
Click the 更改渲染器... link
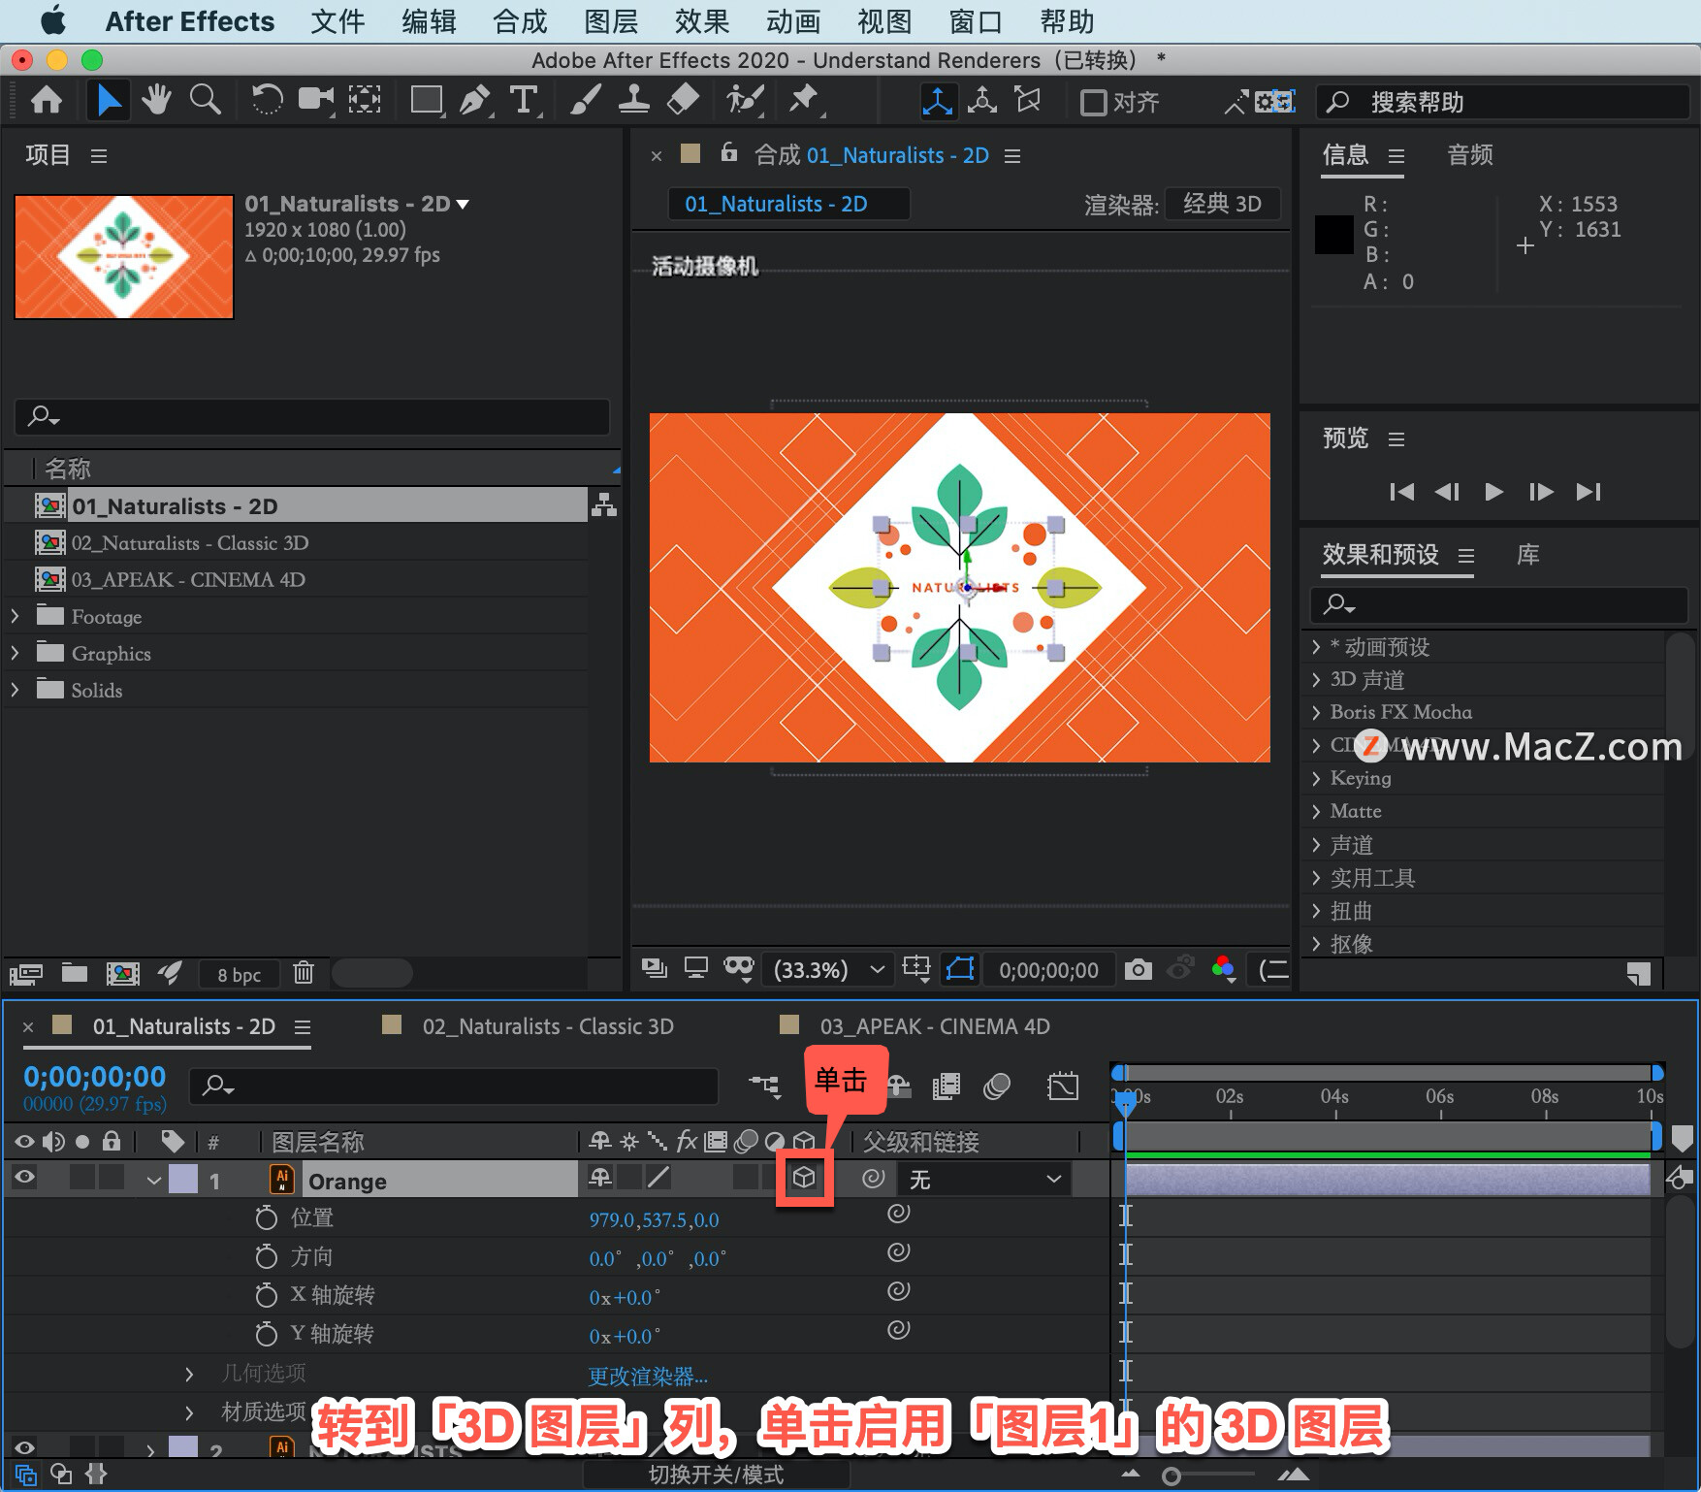[x=648, y=1376]
